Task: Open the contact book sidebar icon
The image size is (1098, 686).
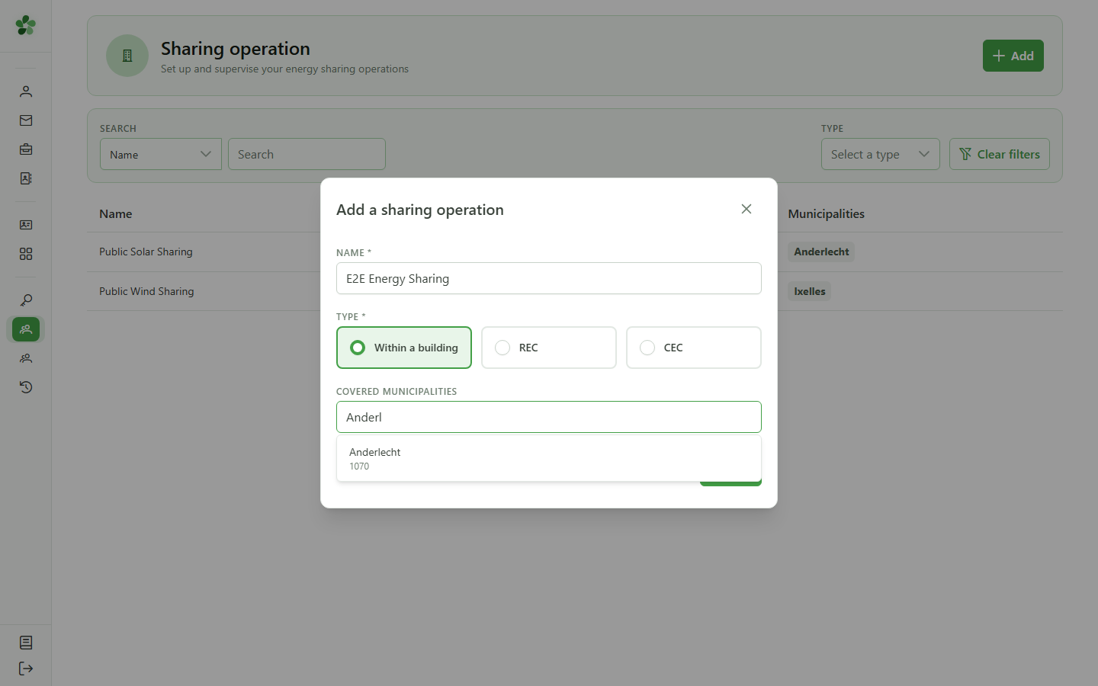Action: pos(26,178)
